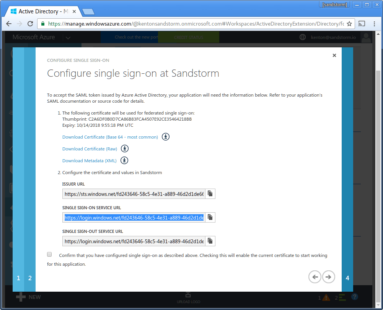Reload the page in Chrome
The width and height of the screenshot is (383, 310).
click(x=30, y=24)
